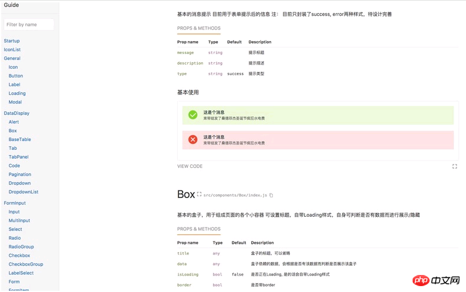Open the Form component docs

tap(14, 281)
